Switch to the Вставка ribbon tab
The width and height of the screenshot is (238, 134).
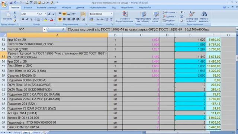(28, 7)
